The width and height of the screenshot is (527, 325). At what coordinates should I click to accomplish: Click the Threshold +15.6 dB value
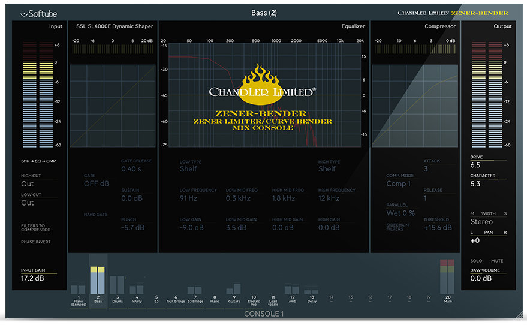[x=438, y=227]
